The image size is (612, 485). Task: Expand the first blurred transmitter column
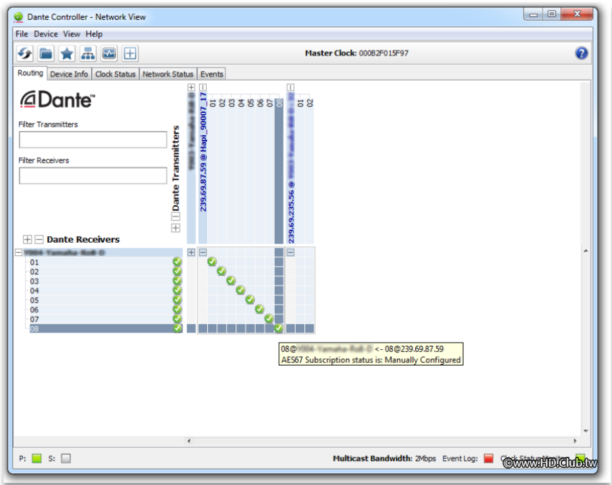192,87
